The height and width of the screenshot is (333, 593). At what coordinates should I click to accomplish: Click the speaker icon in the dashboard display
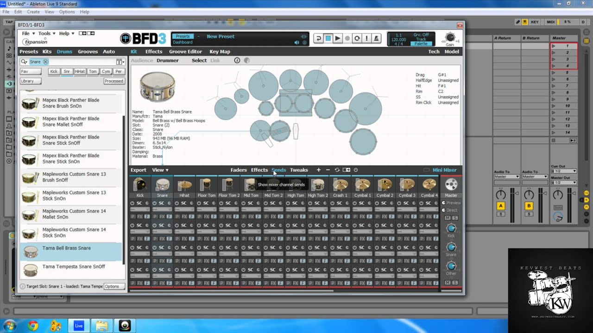(297, 43)
